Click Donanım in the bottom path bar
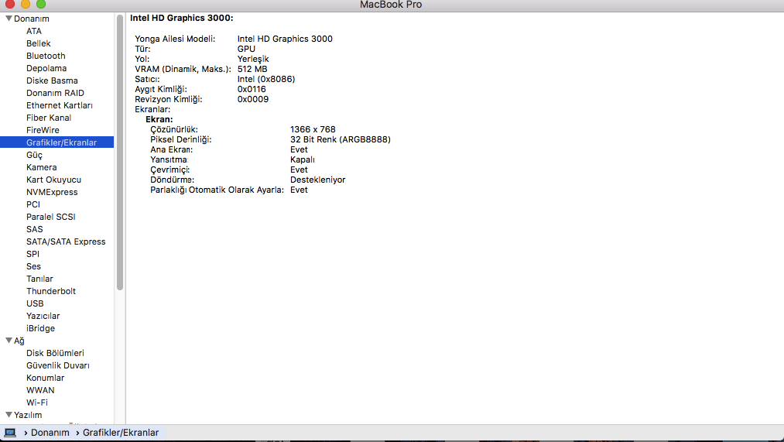 click(x=50, y=433)
